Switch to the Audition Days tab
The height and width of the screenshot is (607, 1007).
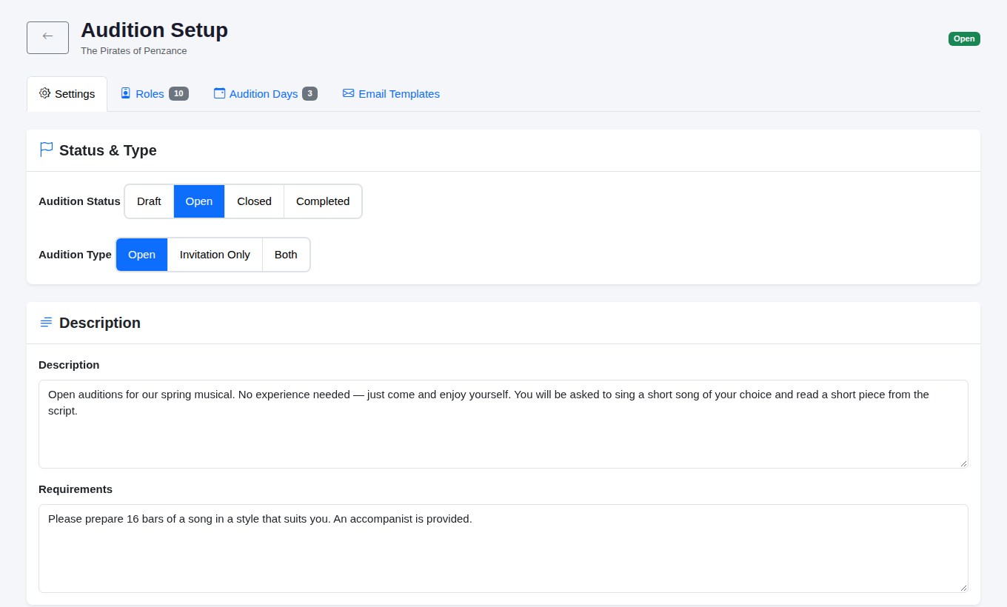coord(266,94)
